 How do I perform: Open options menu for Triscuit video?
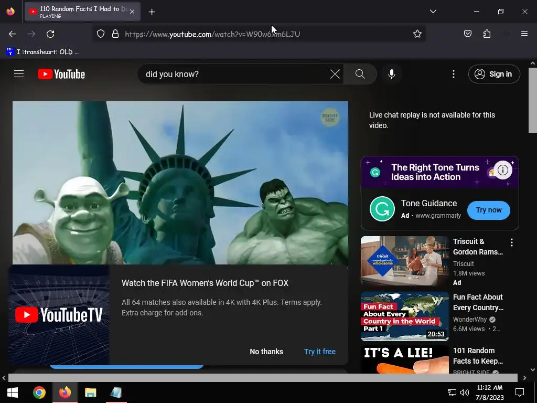click(x=512, y=242)
